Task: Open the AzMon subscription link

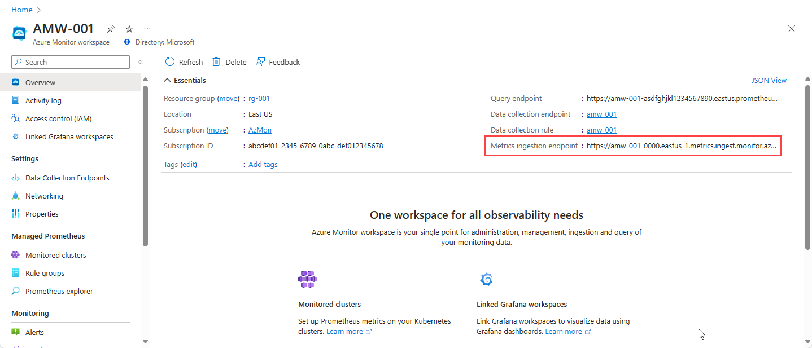Action: coord(260,130)
